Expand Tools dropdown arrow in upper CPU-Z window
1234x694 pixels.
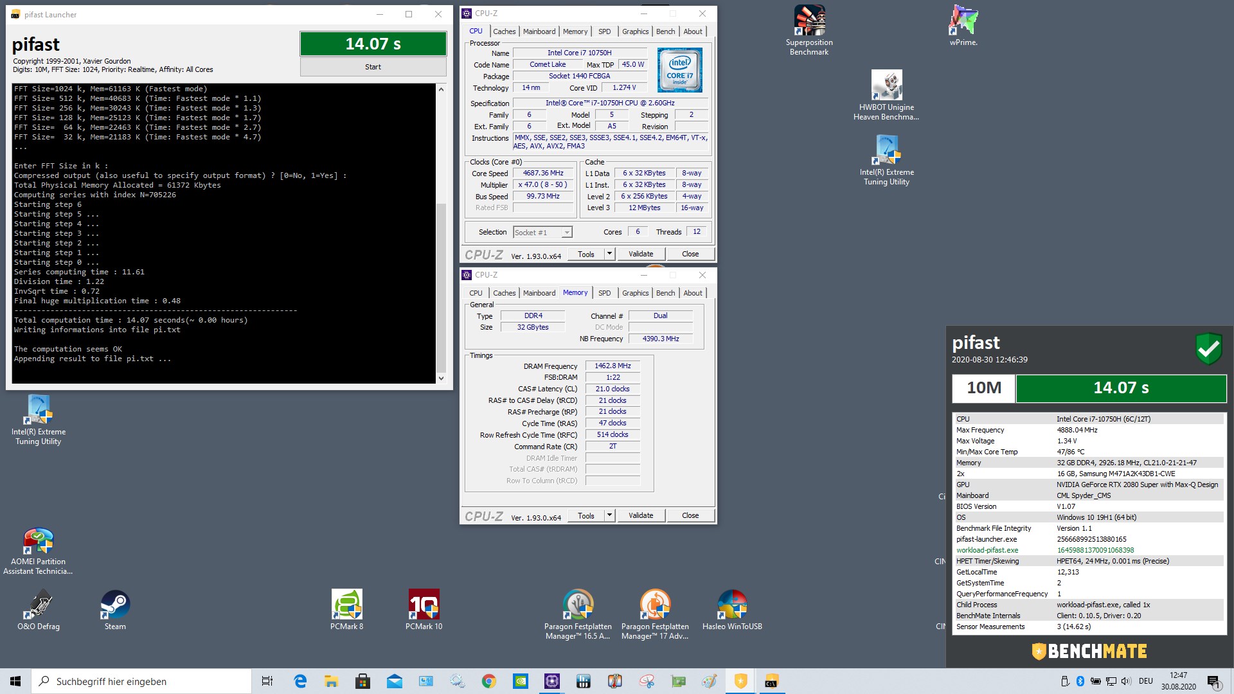pyautogui.click(x=609, y=254)
